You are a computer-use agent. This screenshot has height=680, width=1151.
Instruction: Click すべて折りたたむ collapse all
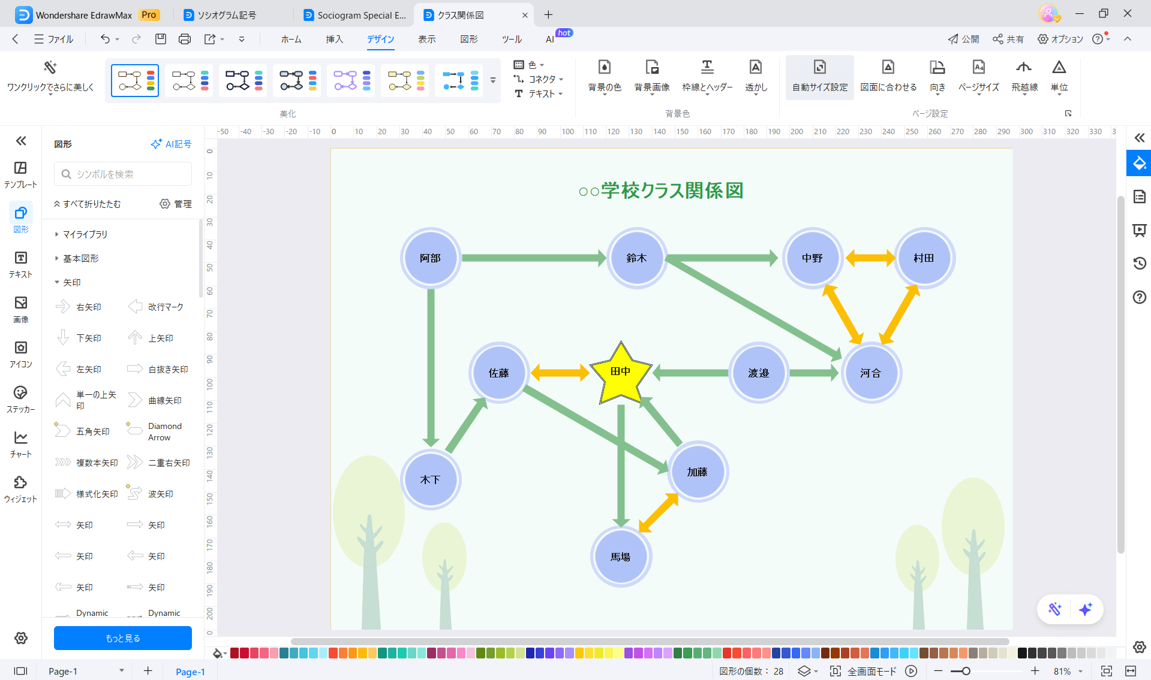coord(87,204)
